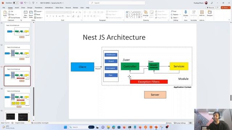Viewport: 232px width, 130px height.
Task: Select the Server box on slide
Action: (155, 95)
